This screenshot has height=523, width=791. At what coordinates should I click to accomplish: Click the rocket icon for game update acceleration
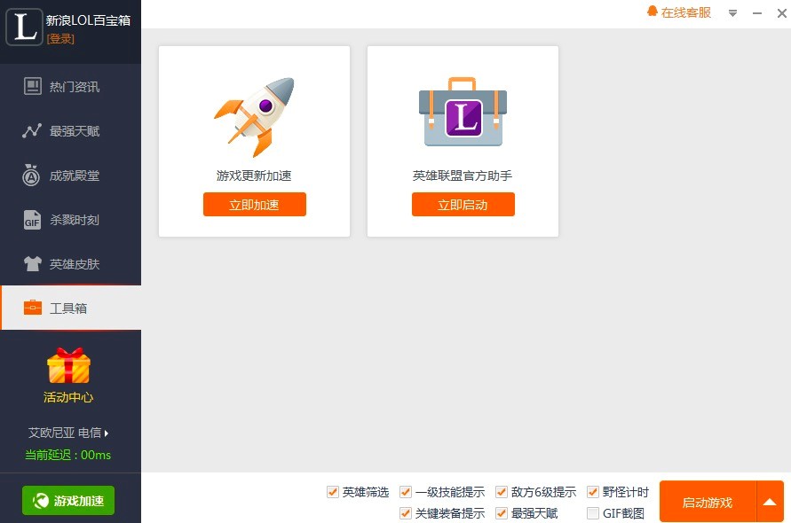[x=254, y=116]
